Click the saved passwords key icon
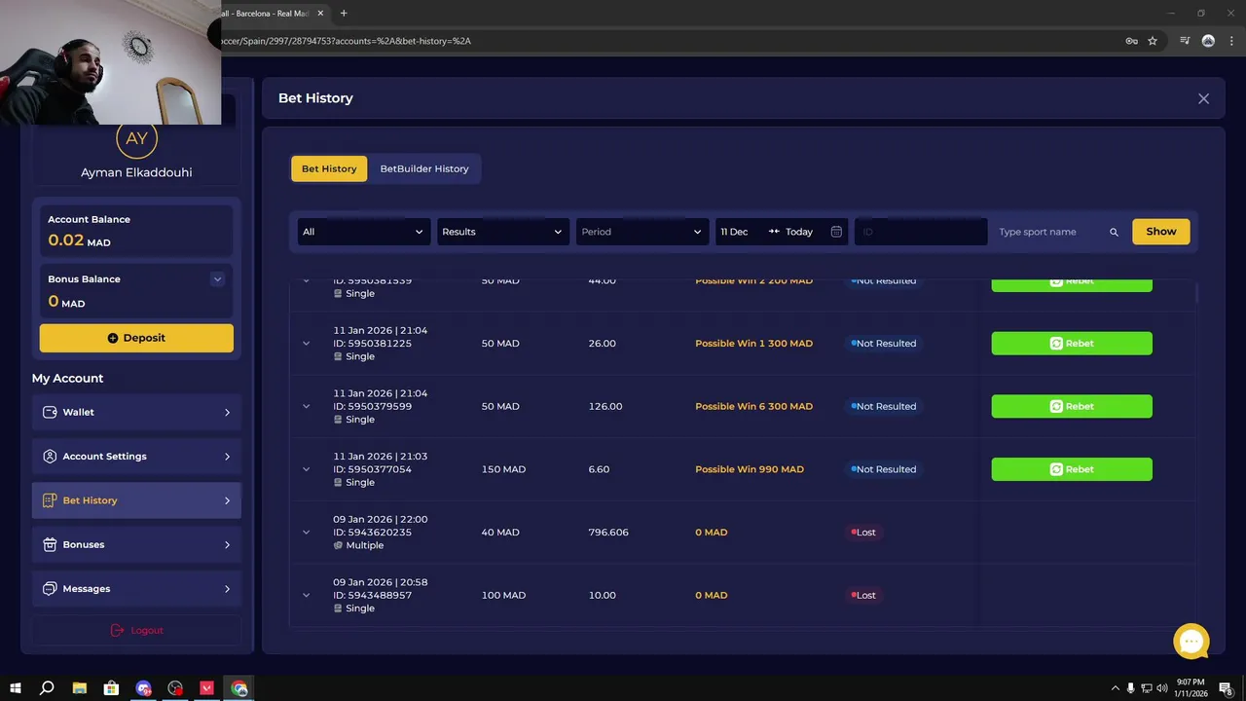The width and height of the screenshot is (1246, 701). 1132,41
